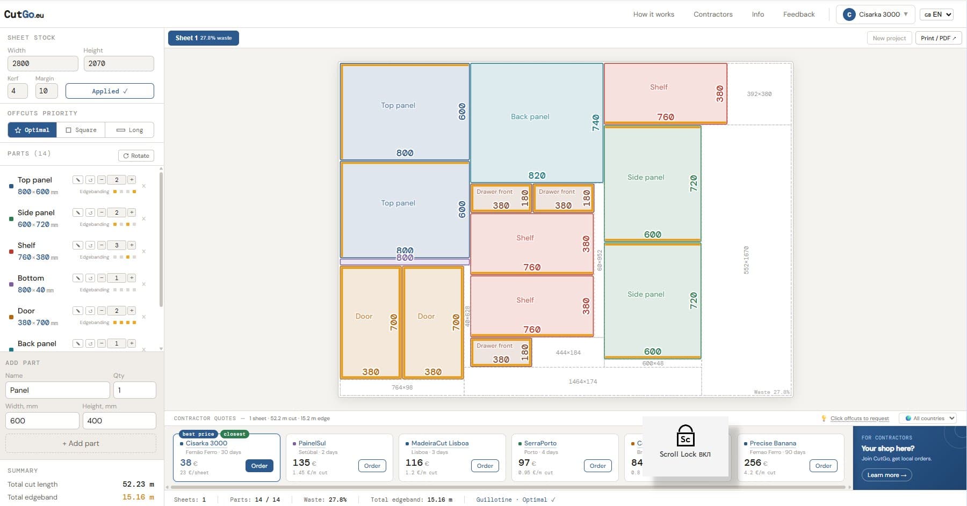Edit the Door part with pencil icon
The image size is (967, 506).
click(x=78, y=311)
